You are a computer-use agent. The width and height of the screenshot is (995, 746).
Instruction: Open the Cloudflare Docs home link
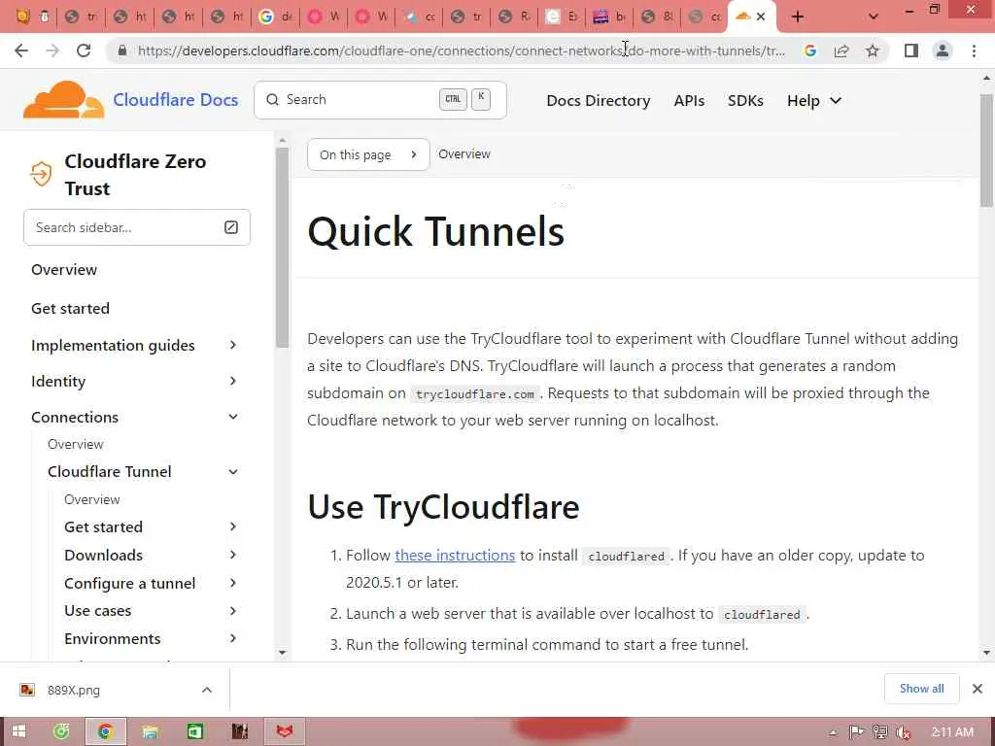[175, 100]
